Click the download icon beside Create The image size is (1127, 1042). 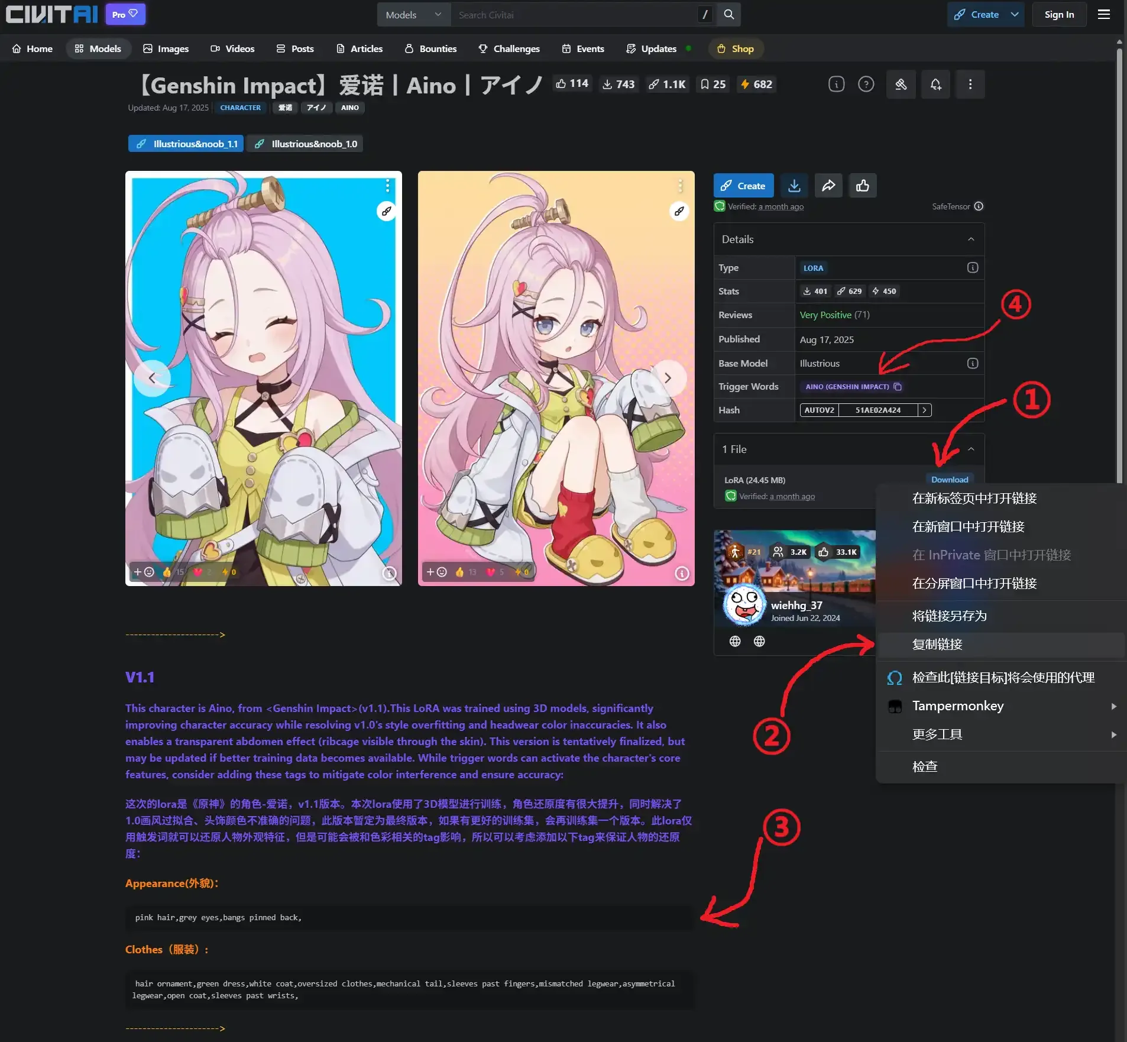pyautogui.click(x=794, y=186)
